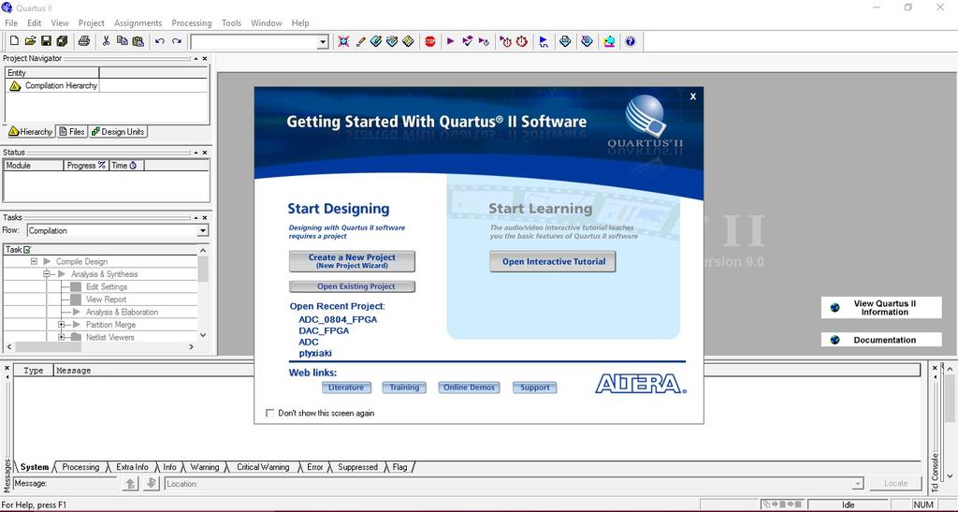Image resolution: width=958 pixels, height=512 pixels.
Task: Click the Location input field in Messages
Action: [x=510, y=483]
